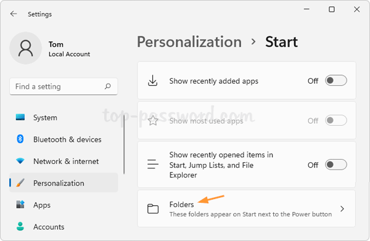The image size is (370, 241).
Task: Click the user profile avatar picture
Action: (26, 48)
